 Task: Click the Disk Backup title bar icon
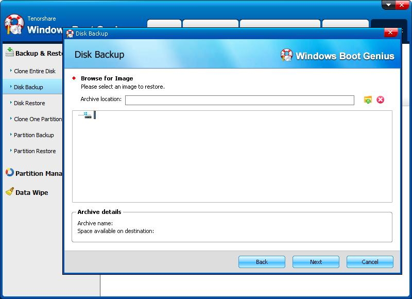[x=70, y=34]
